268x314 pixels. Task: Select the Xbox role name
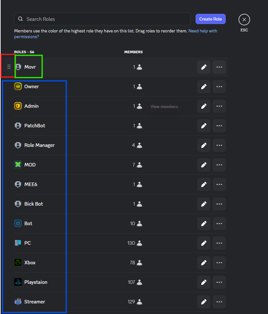[x=30, y=263]
